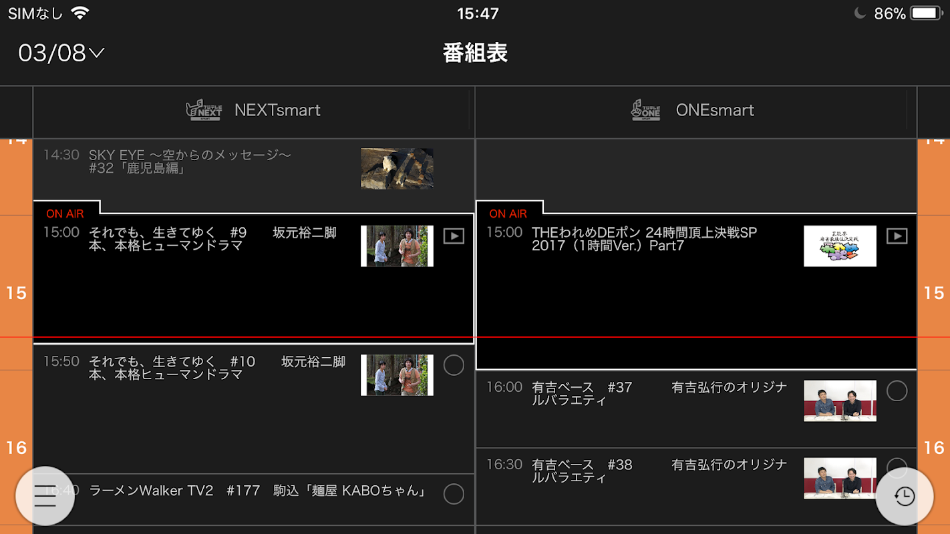Open the 03/08 date dropdown
The height and width of the screenshot is (534, 950).
pos(61,53)
